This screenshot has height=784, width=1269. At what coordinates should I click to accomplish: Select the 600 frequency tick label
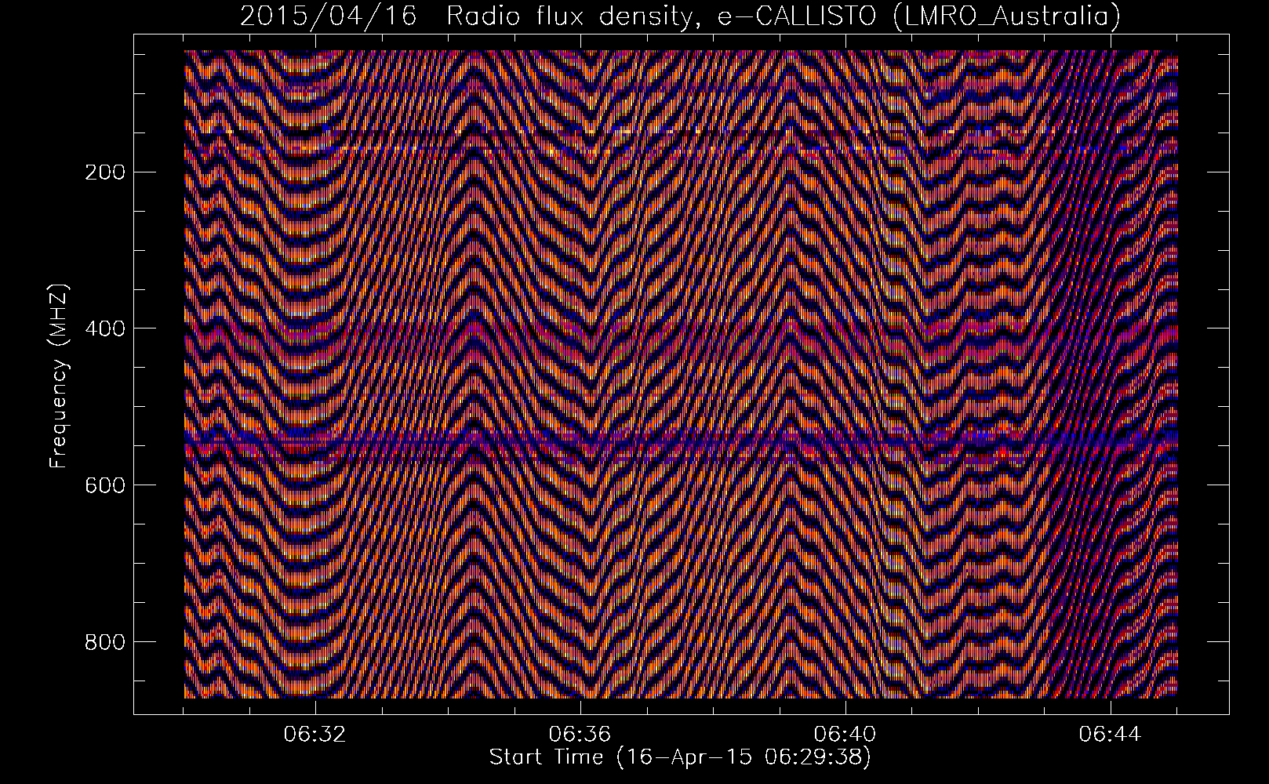[x=104, y=485]
